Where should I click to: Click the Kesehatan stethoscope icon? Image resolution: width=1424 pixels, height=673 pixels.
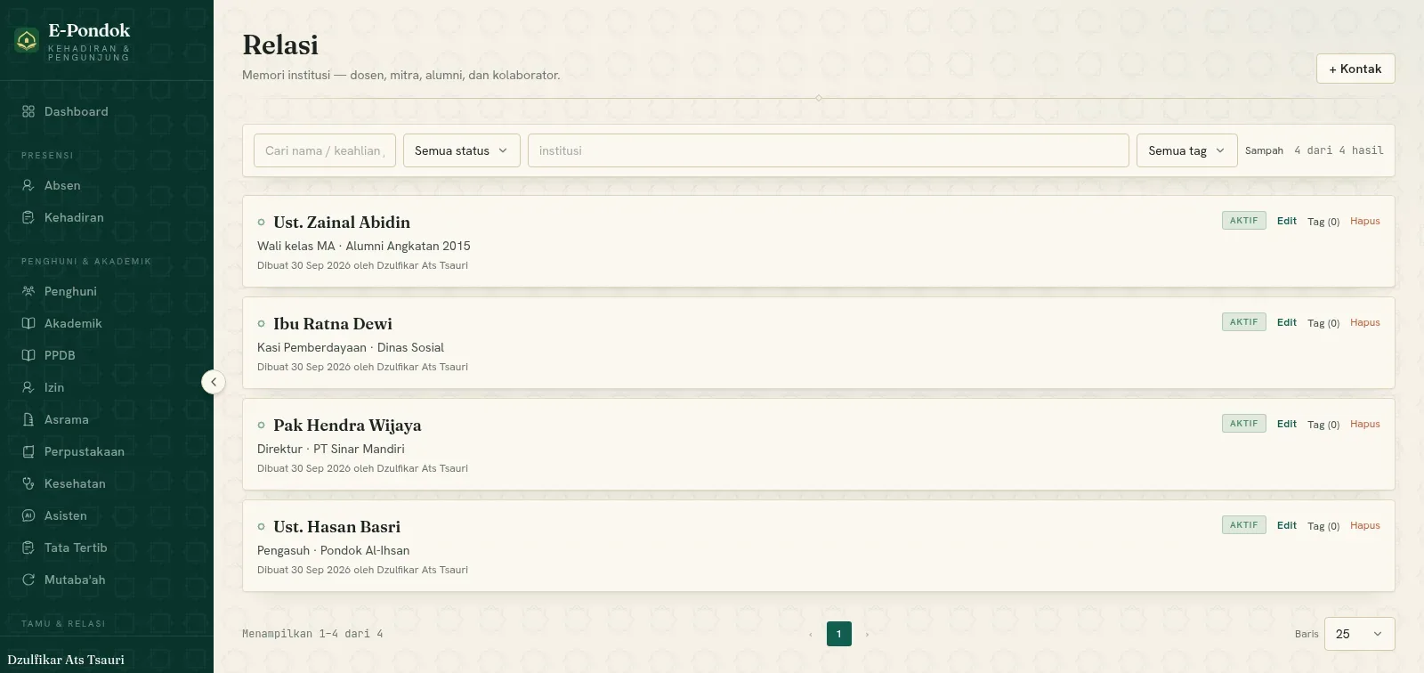pyautogui.click(x=28, y=483)
